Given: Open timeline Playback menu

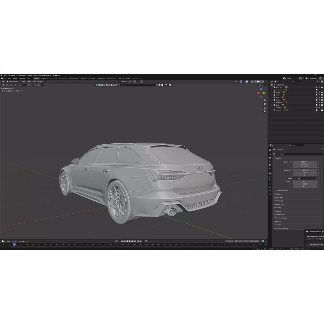Looking at the screenshot, I should (x=23, y=241).
